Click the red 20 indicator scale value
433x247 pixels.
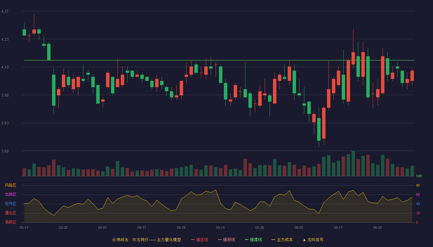(418, 213)
